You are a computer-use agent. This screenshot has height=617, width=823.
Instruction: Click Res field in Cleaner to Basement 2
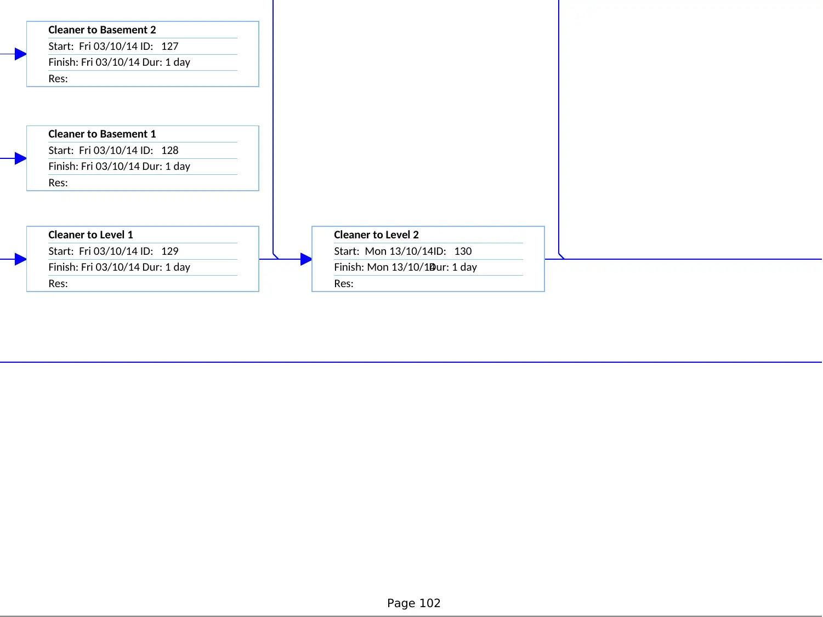pyautogui.click(x=143, y=78)
